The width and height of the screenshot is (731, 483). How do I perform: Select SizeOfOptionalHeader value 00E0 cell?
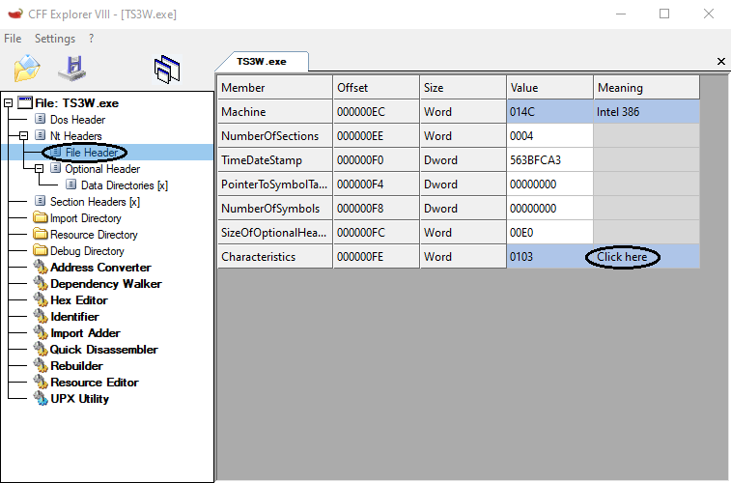[549, 233]
